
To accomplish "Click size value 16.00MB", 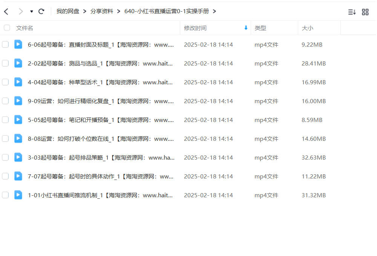I will tap(314, 101).
